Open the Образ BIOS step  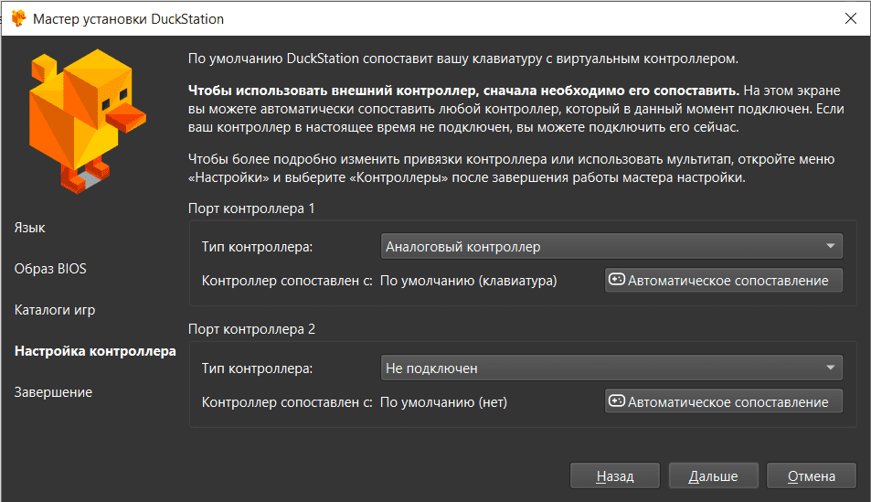click(50, 269)
